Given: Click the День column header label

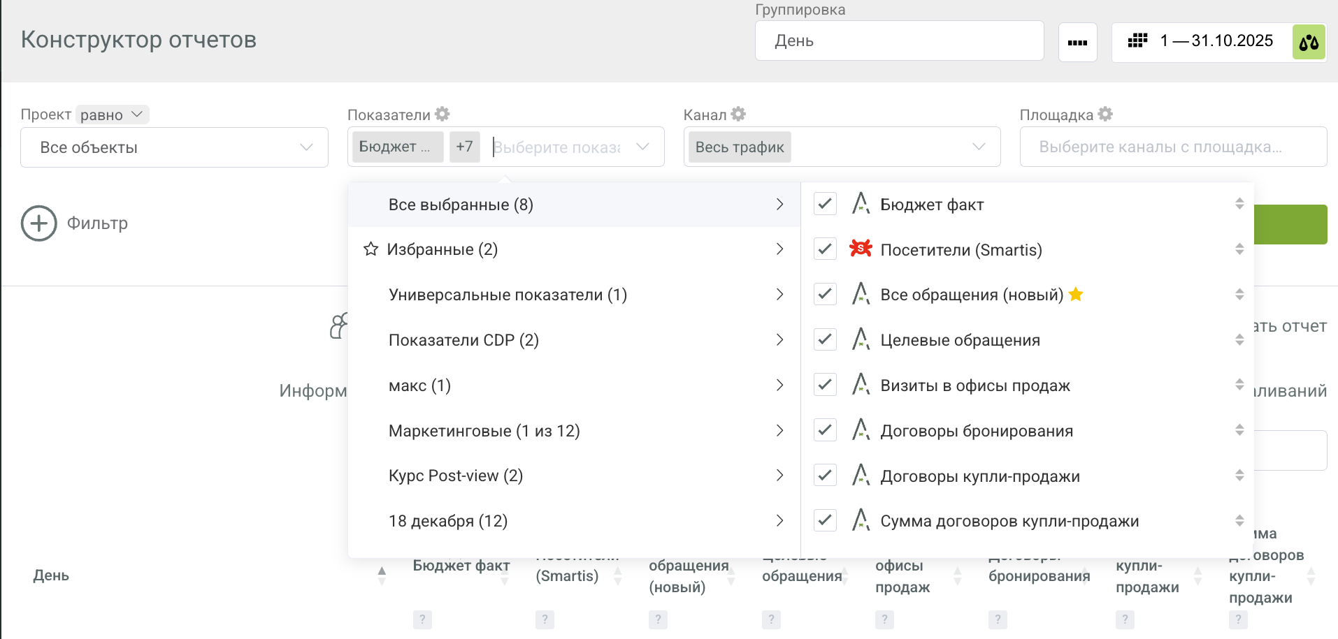Looking at the screenshot, I should [x=51, y=575].
